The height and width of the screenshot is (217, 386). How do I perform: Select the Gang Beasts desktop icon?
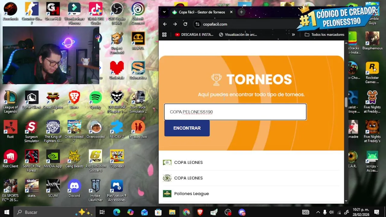pyautogui.click(x=74, y=159)
